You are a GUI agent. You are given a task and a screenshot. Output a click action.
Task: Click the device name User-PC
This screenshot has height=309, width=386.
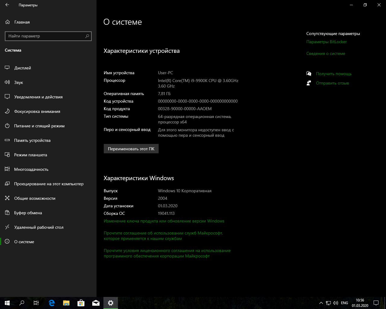166,73
